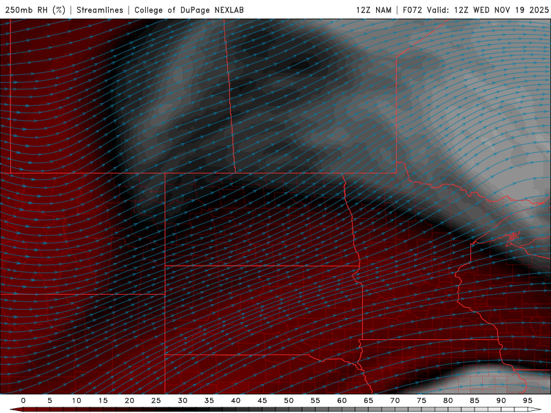Click the "10" color scale label
The height and width of the screenshot is (413, 551).
(x=76, y=401)
